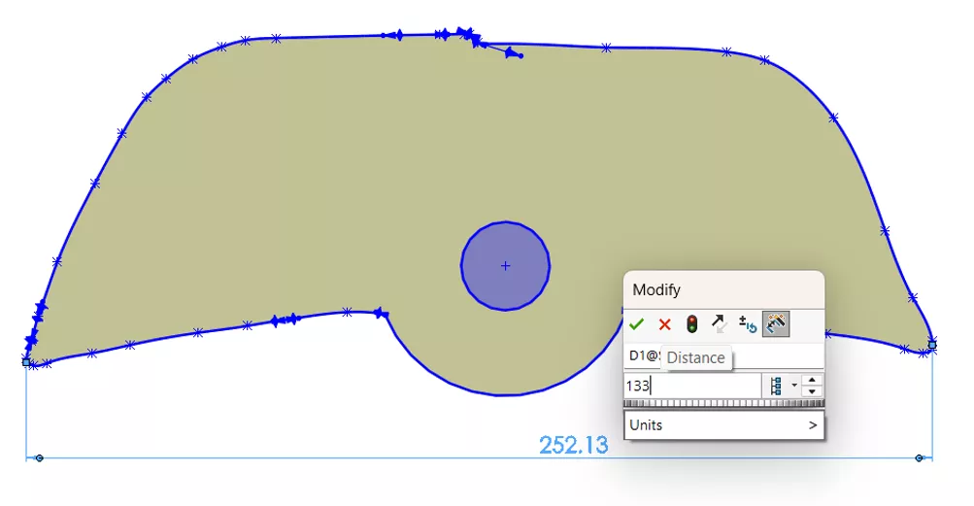Image resolution: width=974 pixels, height=506 pixels.
Task: Toggle the mark dimension for drawing icon
Action: (x=776, y=323)
